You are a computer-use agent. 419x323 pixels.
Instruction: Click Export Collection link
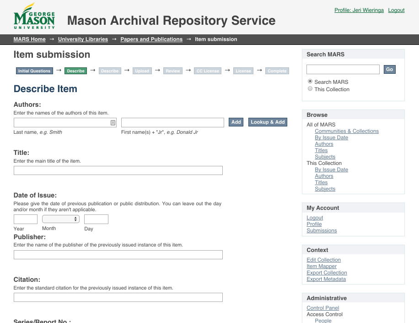[x=327, y=273]
